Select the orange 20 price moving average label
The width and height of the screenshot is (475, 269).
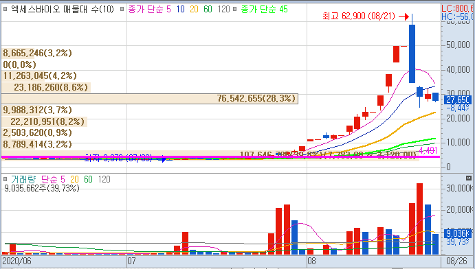(194, 10)
